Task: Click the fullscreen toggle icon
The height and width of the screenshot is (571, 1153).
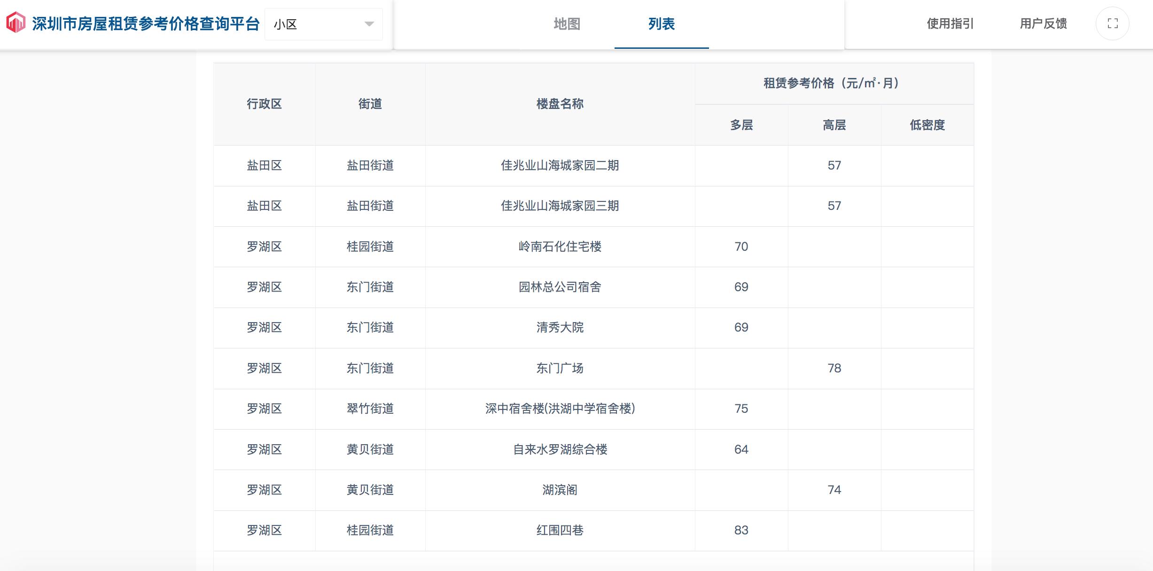Action: [1112, 23]
